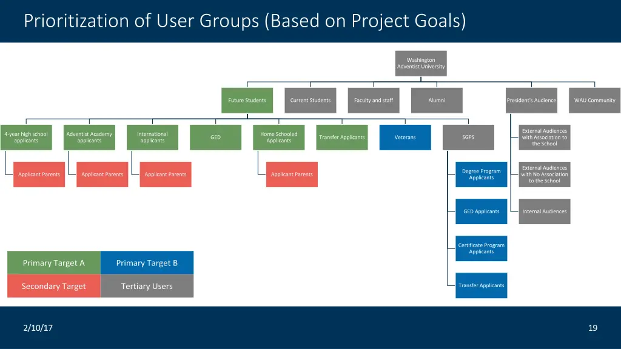The width and height of the screenshot is (621, 349).
Task: Select the Degree Program Applicants box
Action: point(481,174)
